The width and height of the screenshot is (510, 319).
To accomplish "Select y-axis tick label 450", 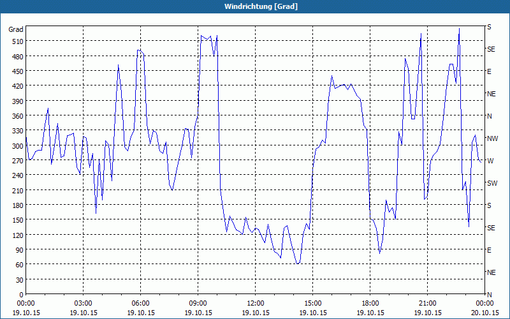I will coord(18,71).
